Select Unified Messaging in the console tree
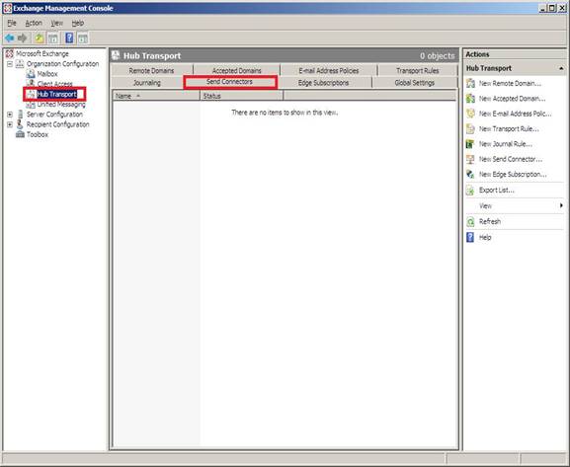Viewport: 570px width, 467px height. pyautogui.click(x=61, y=105)
